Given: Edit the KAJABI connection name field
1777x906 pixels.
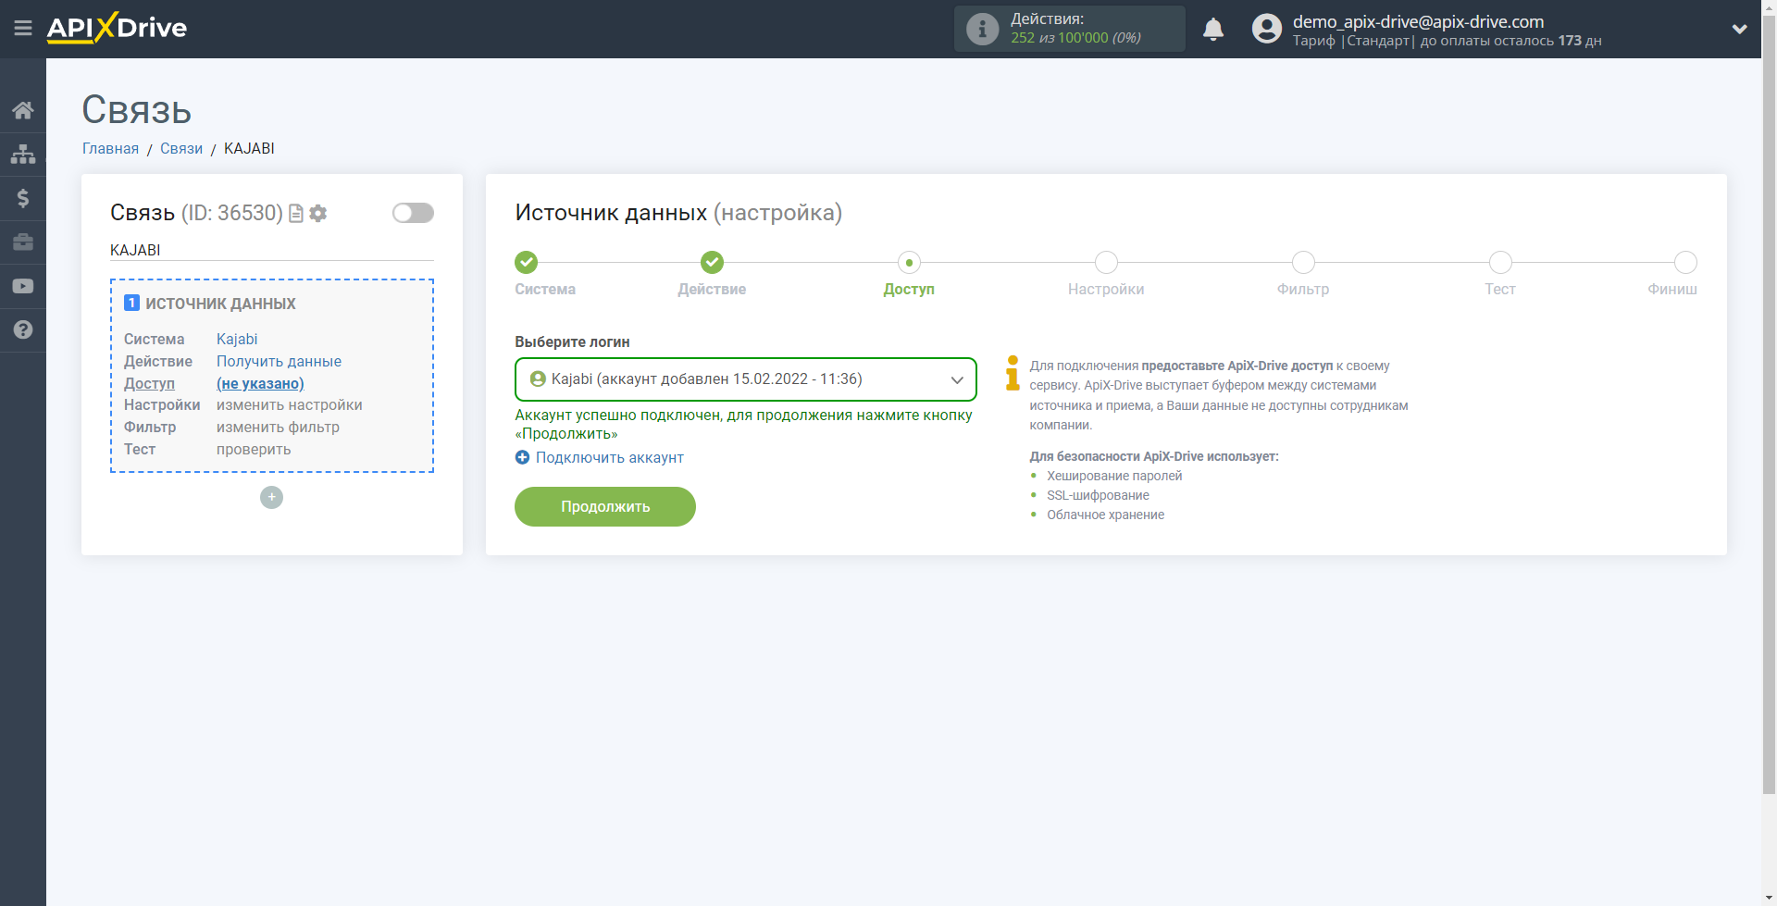Looking at the screenshot, I should pos(271,250).
